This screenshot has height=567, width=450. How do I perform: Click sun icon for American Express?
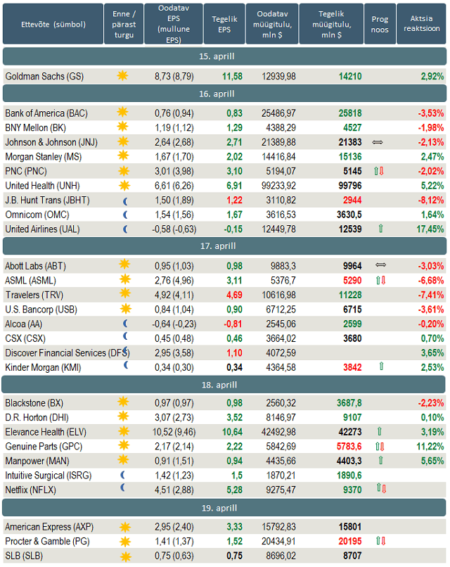(x=125, y=527)
